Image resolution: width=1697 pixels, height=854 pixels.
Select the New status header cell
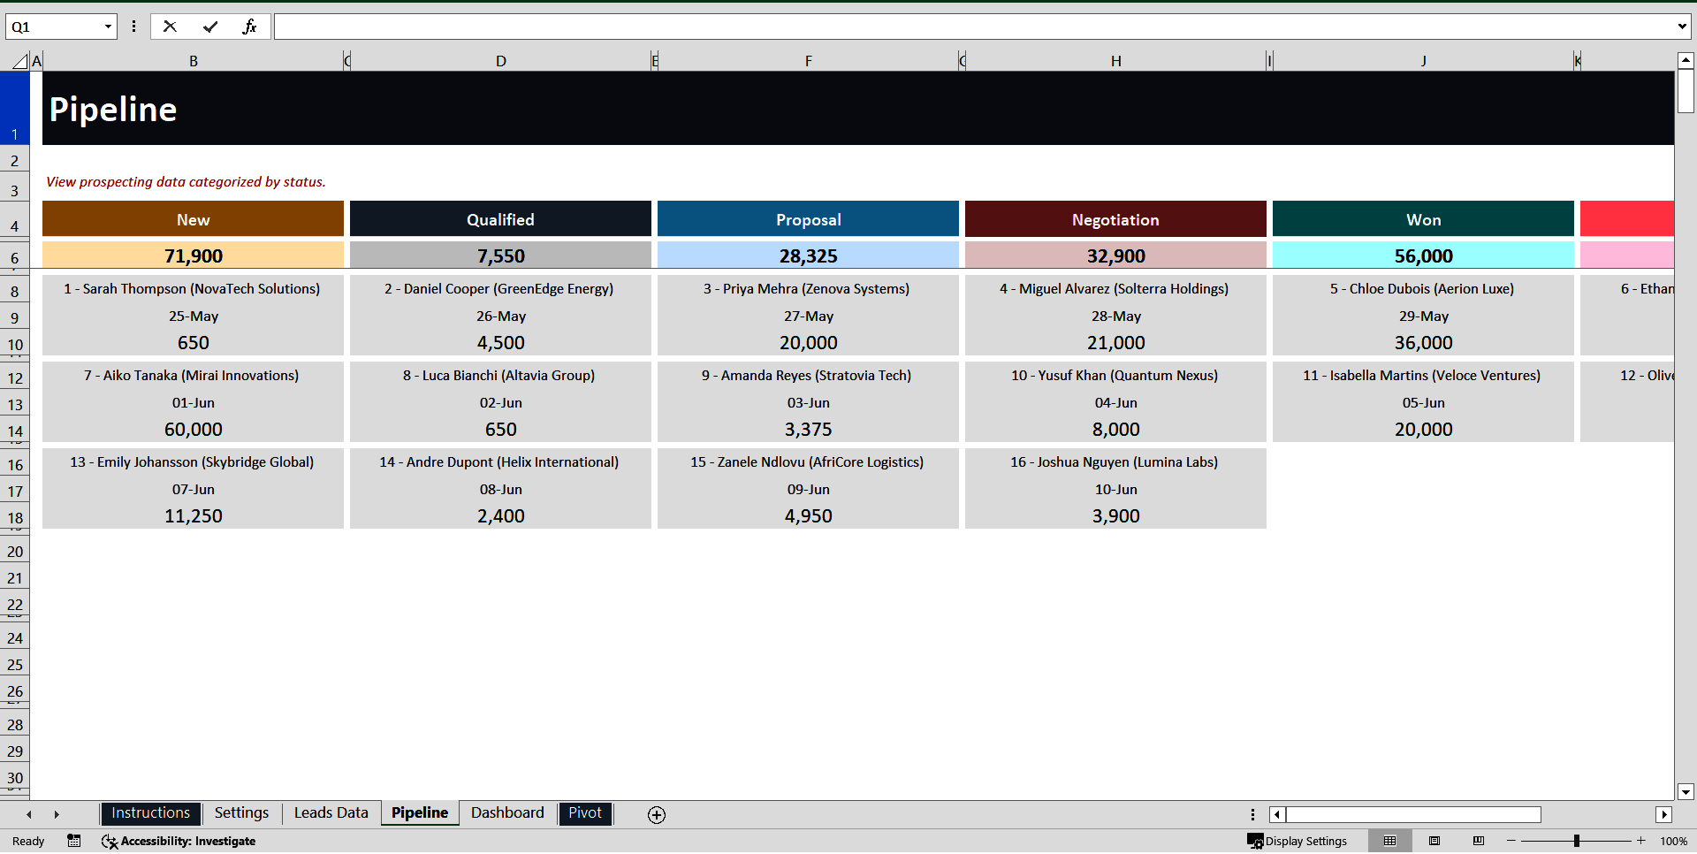[194, 219]
